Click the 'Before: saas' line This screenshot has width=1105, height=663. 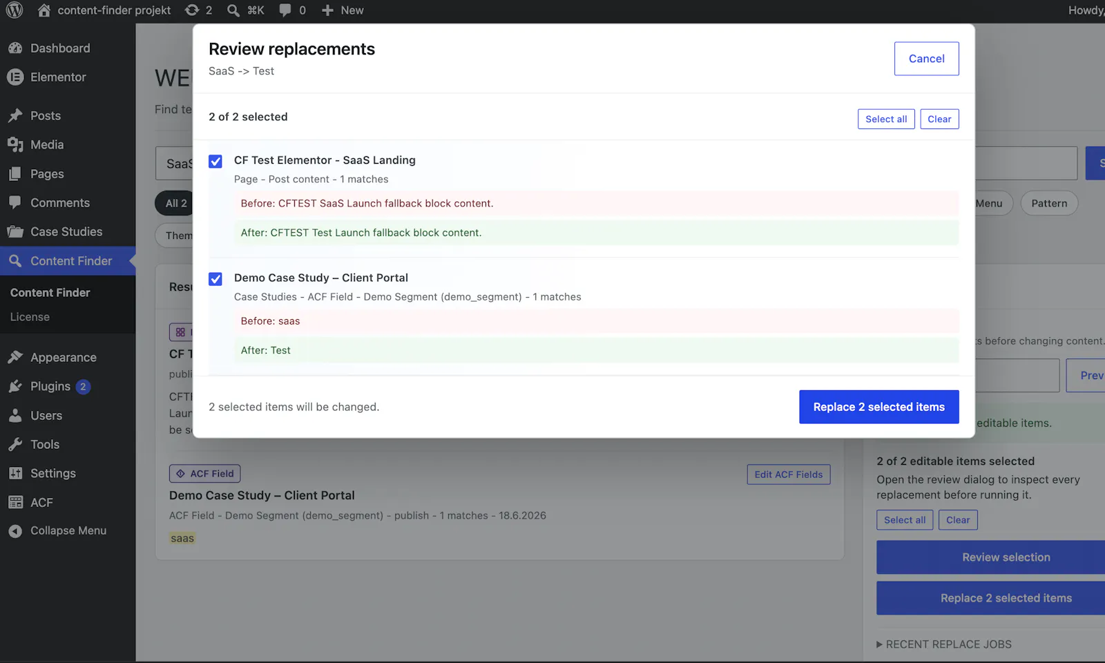[x=596, y=321]
